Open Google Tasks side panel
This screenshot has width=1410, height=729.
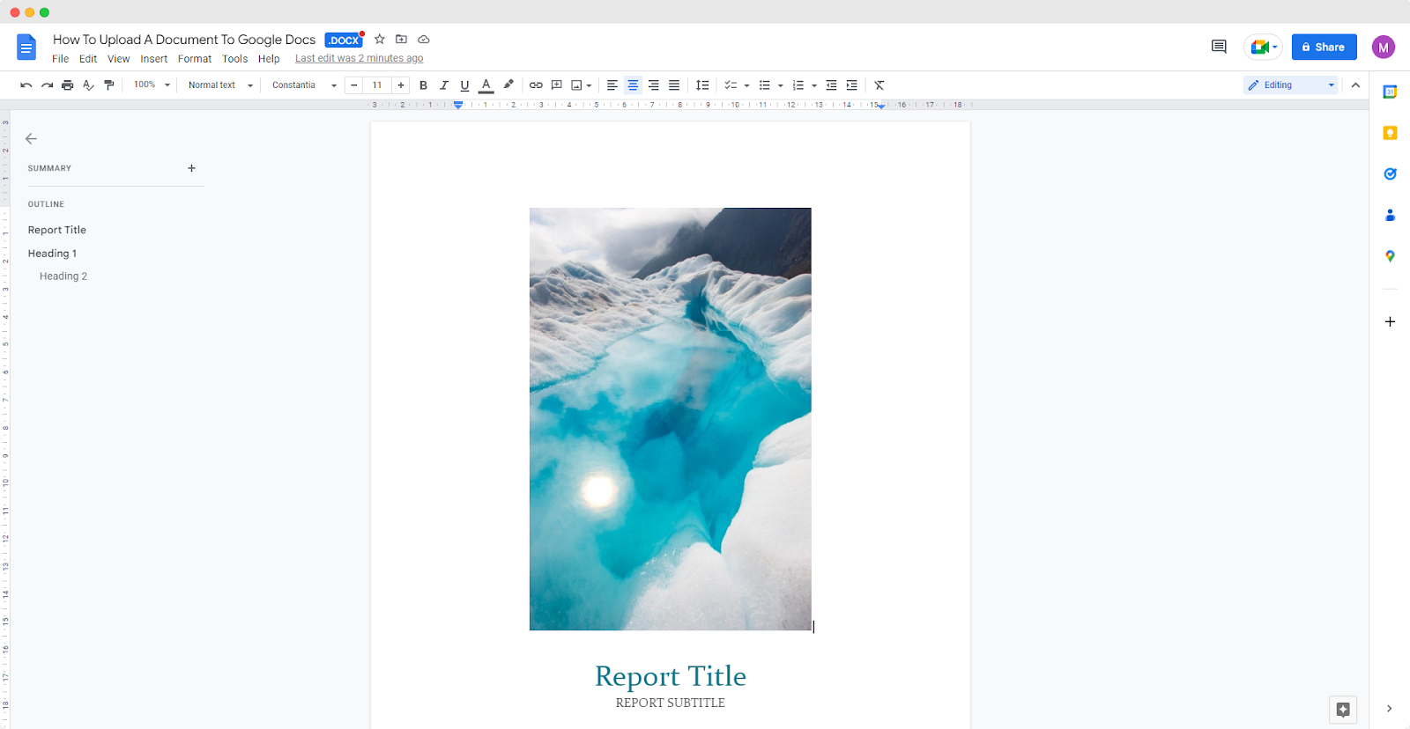point(1390,173)
